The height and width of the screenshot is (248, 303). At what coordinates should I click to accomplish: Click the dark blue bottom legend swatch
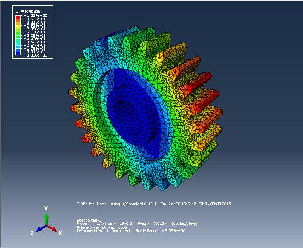18,54
